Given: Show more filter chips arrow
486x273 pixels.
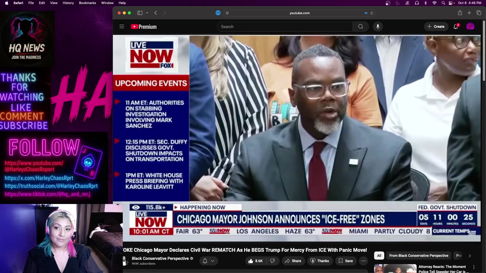Looking at the screenshot, I should tap(470, 256).
